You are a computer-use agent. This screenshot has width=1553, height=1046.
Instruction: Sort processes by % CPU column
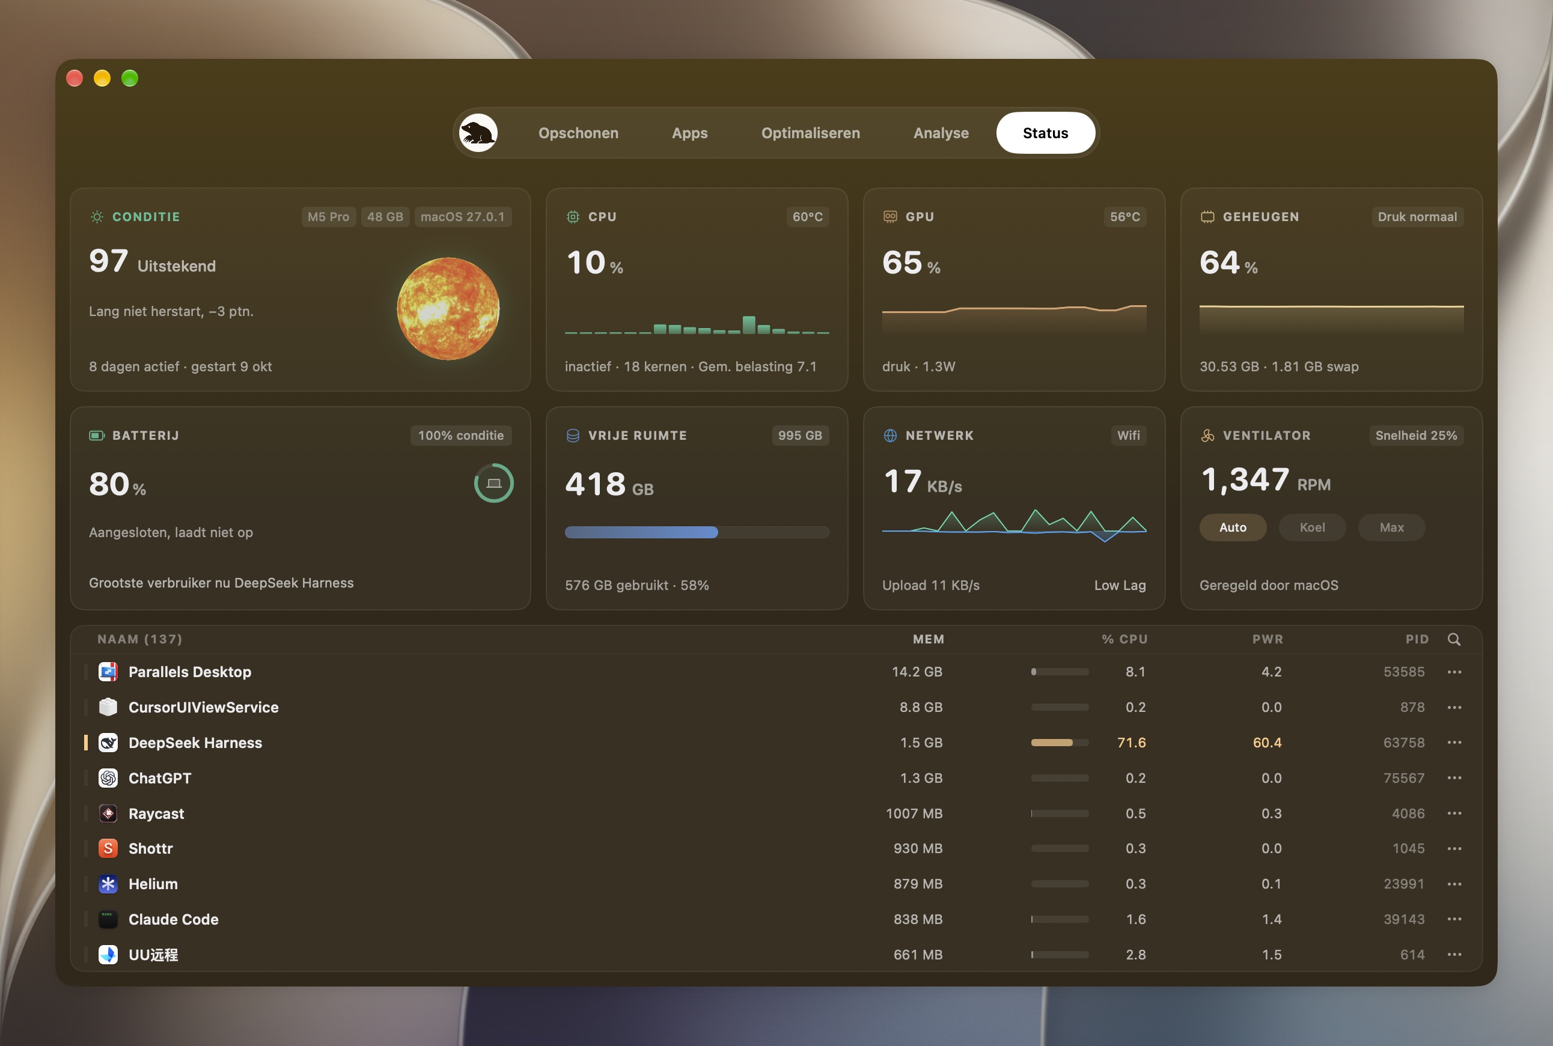click(1124, 639)
